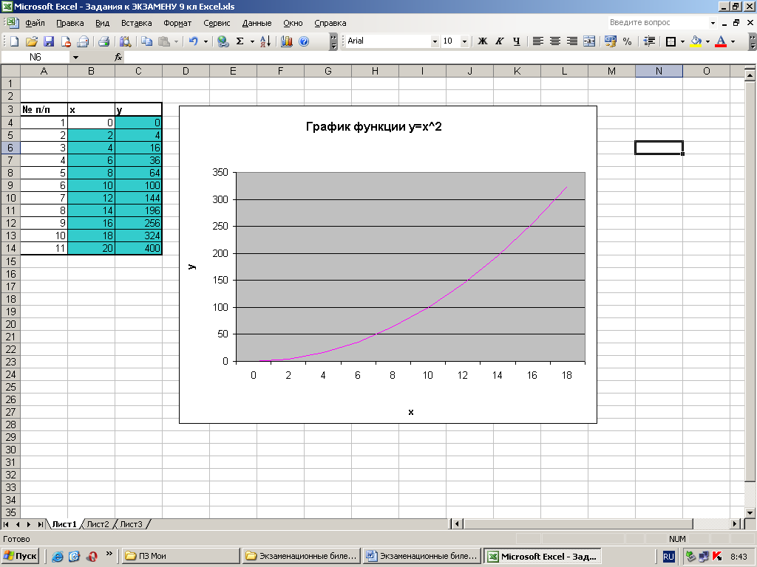
Task: Click the Kaspersky tray icon
Action: (x=717, y=557)
